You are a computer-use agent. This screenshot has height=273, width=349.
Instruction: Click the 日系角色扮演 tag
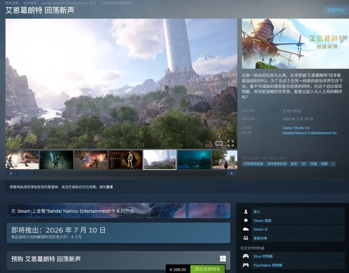click(x=254, y=164)
